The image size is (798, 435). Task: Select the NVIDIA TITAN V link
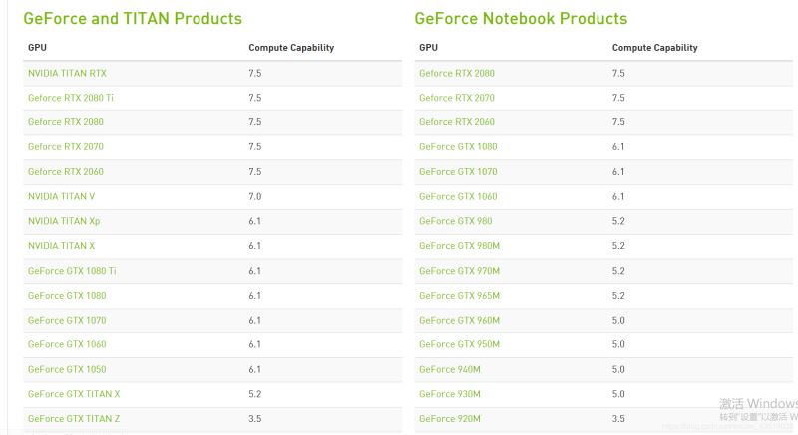(61, 196)
